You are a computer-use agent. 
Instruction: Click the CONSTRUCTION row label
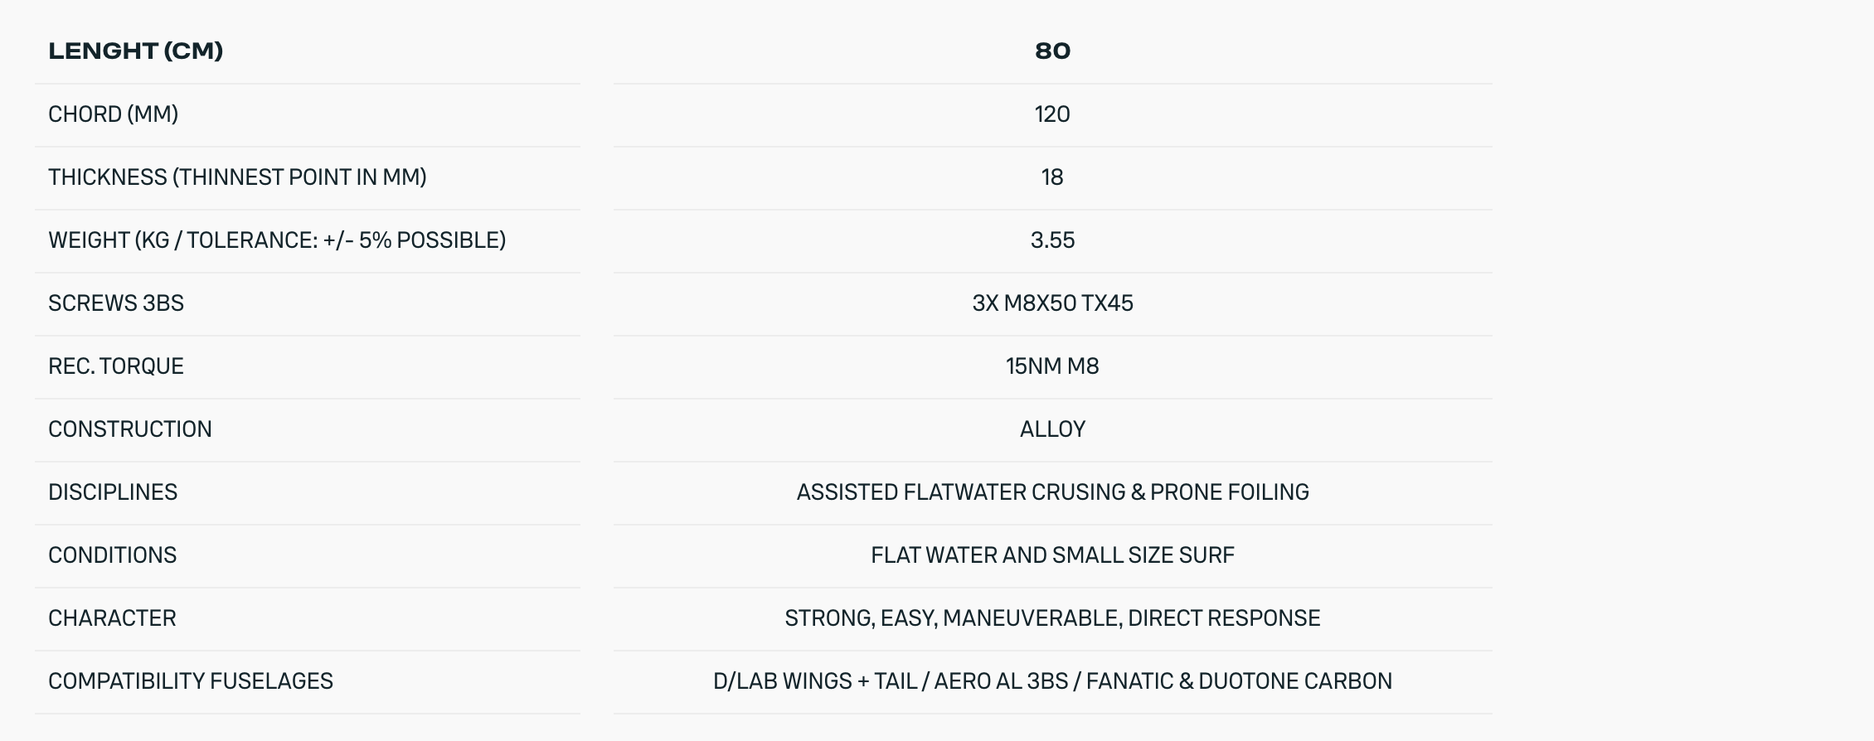(130, 429)
